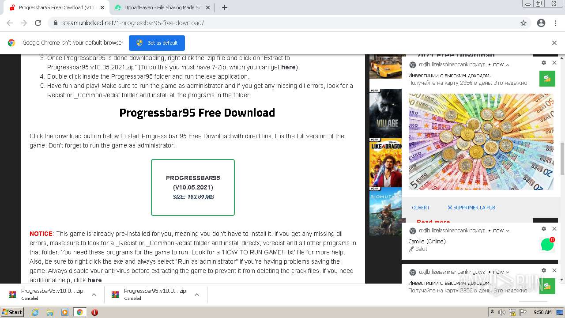This screenshot has width=565, height=318.
Task: Open Biomutant game thumbnail
Action: coord(385,212)
